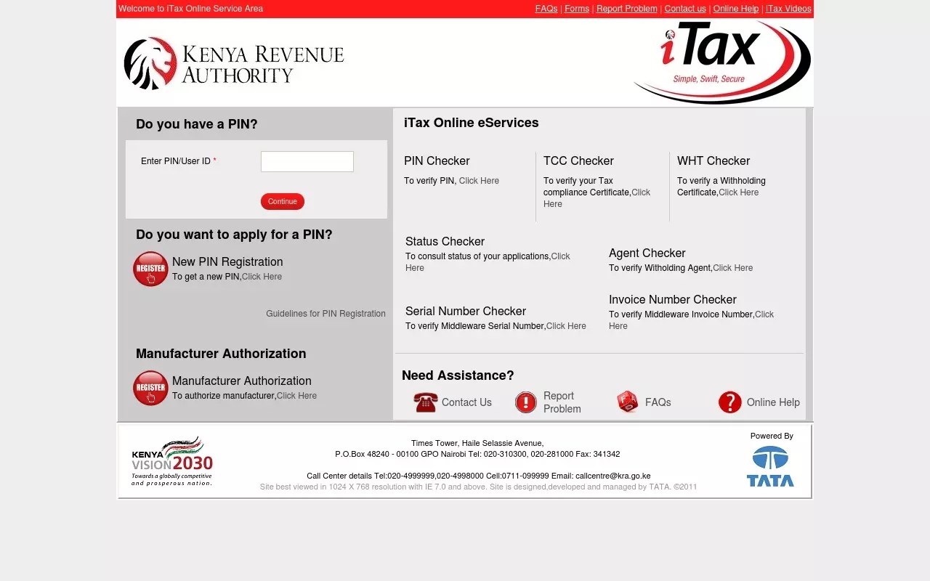Click the Manufacturer Authorization register icon
This screenshot has height=581, width=930.
click(x=150, y=388)
